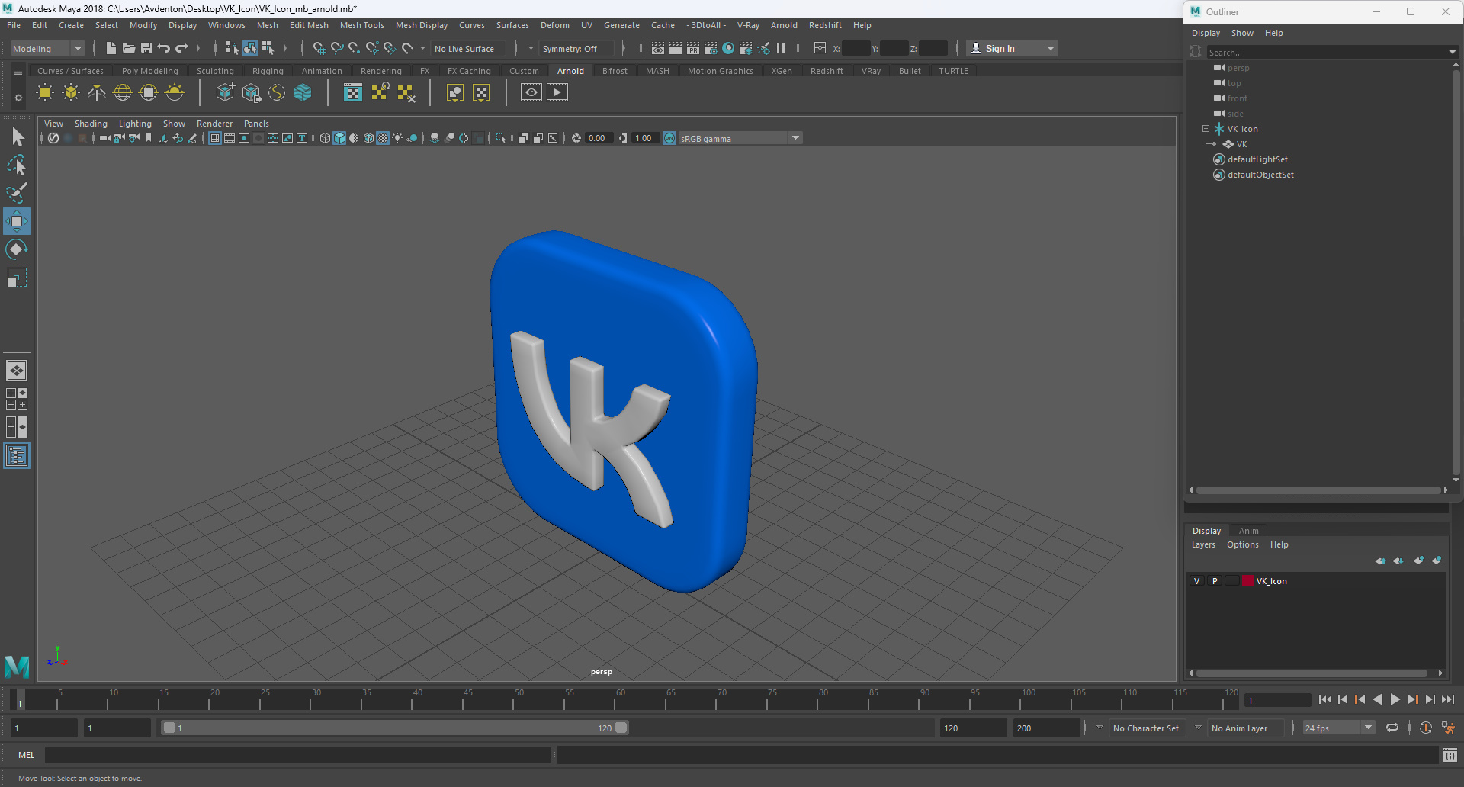Viewport: 1464px width, 787px height.
Task: Open the Script Editor
Action: 1450,755
